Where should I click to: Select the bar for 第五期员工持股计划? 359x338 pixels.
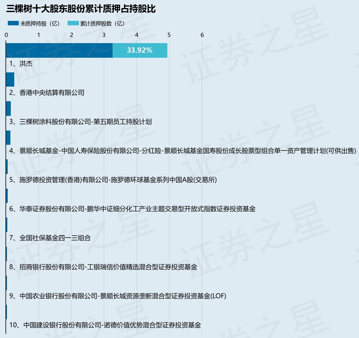tap(8, 109)
